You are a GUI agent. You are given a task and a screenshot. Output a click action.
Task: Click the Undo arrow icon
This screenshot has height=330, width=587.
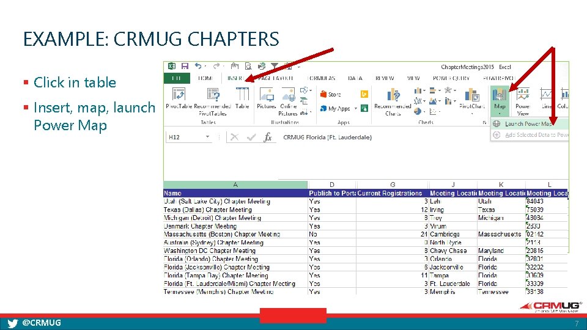coord(198,66)
